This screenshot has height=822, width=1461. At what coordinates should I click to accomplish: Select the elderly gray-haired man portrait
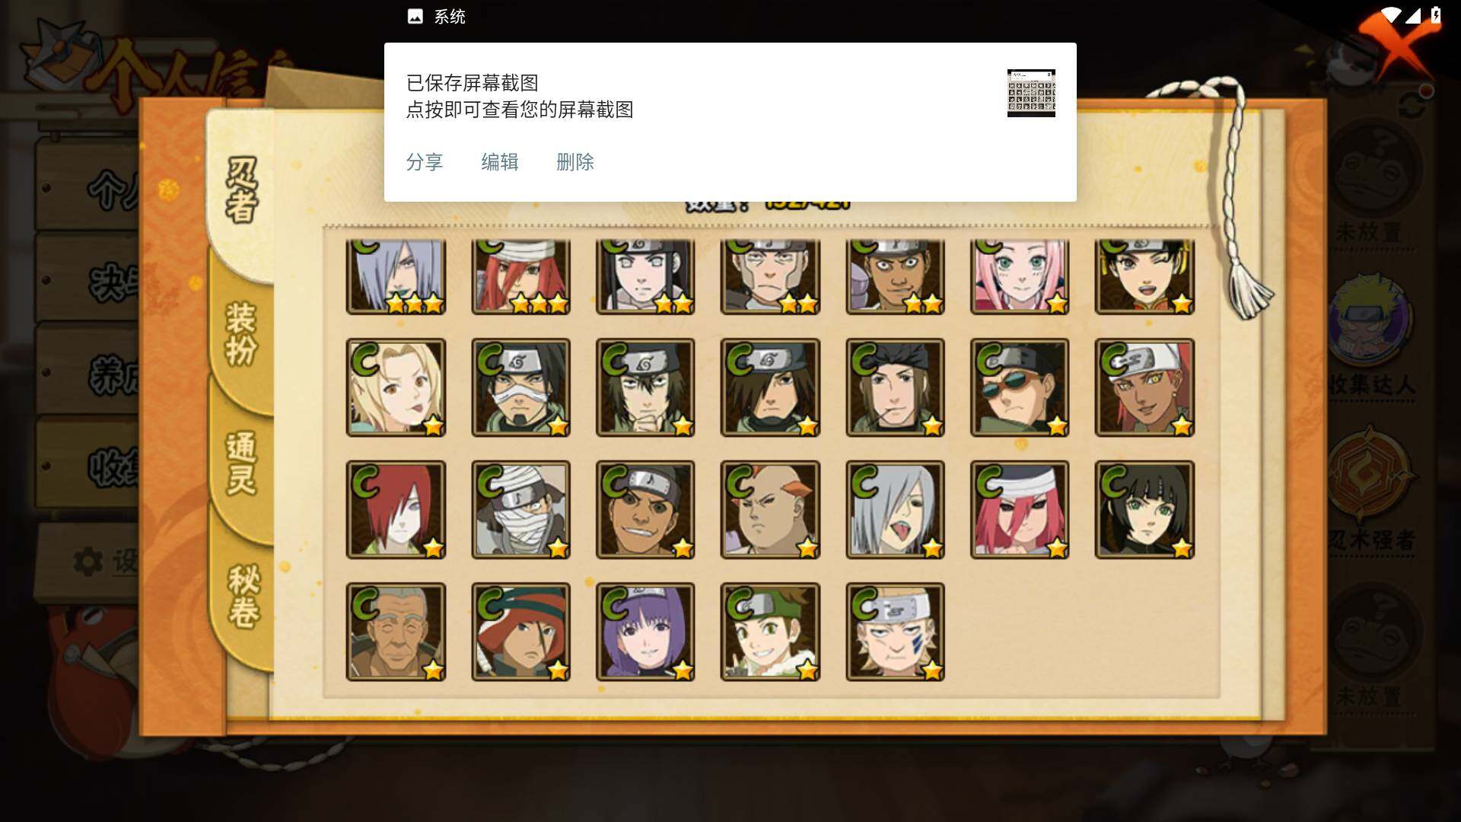(x=396, y=632)
